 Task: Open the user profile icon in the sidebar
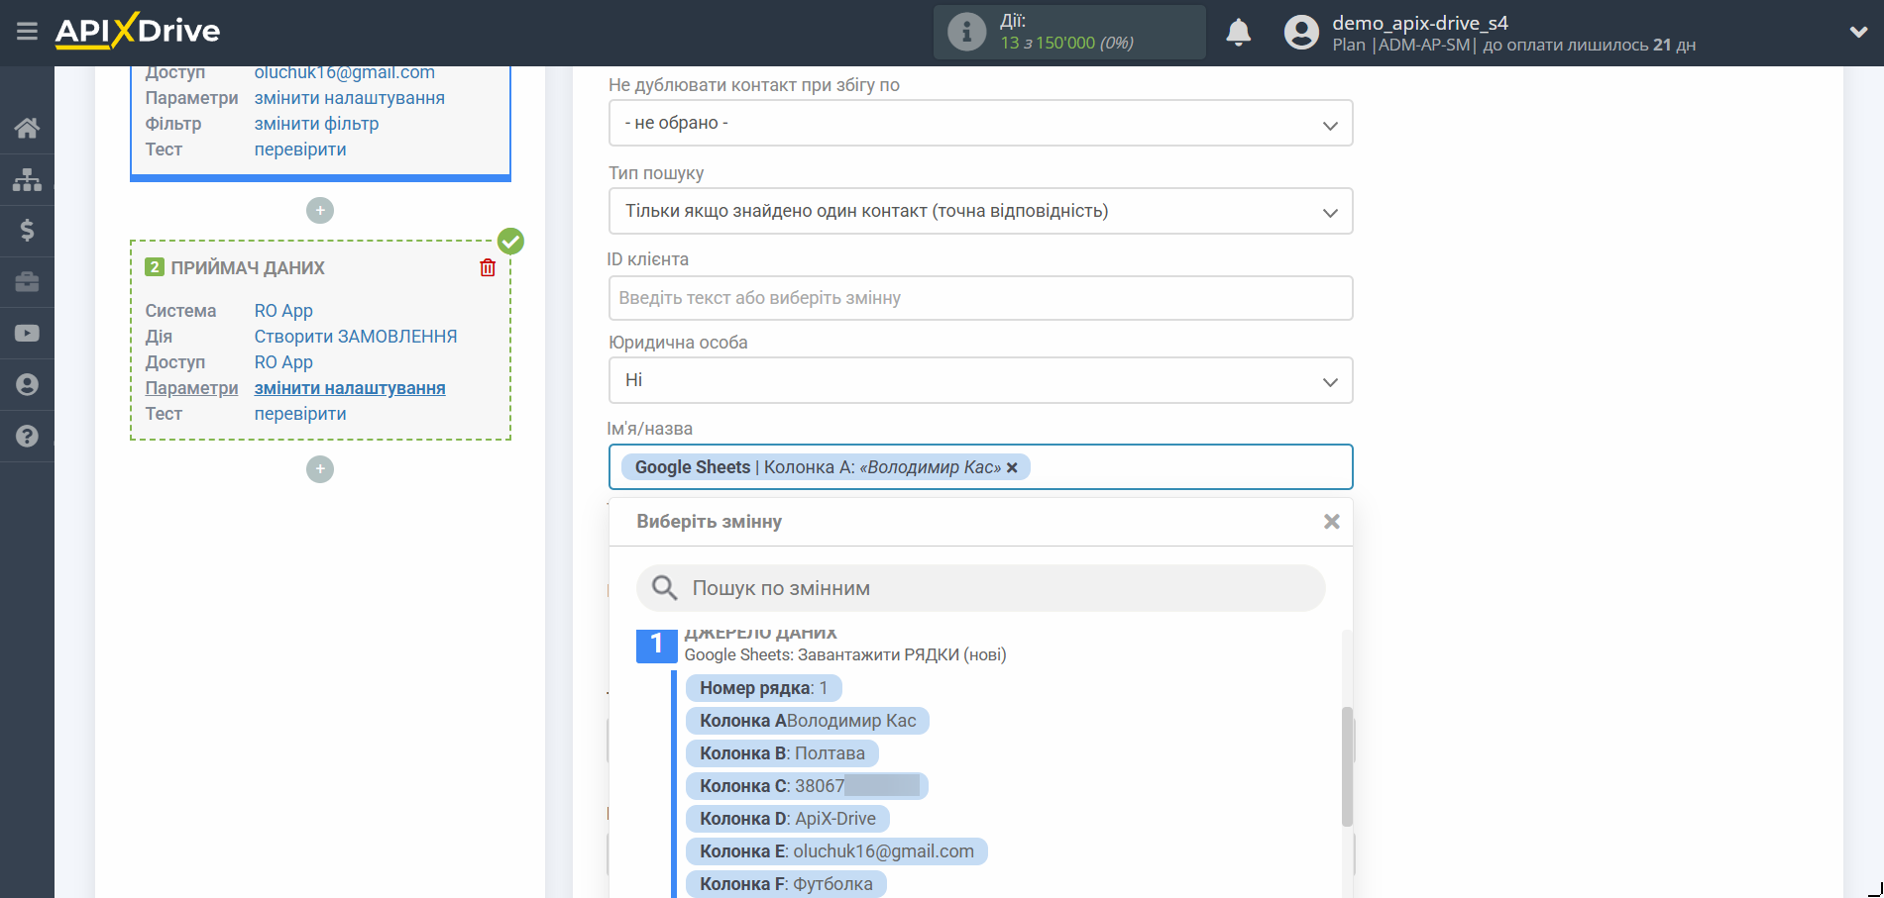tap(27, 385)
